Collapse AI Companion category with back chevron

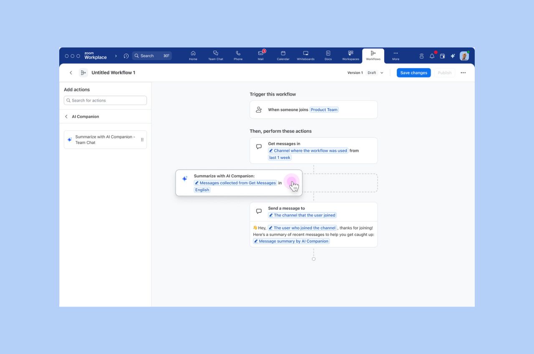click(x=66, y=117)
